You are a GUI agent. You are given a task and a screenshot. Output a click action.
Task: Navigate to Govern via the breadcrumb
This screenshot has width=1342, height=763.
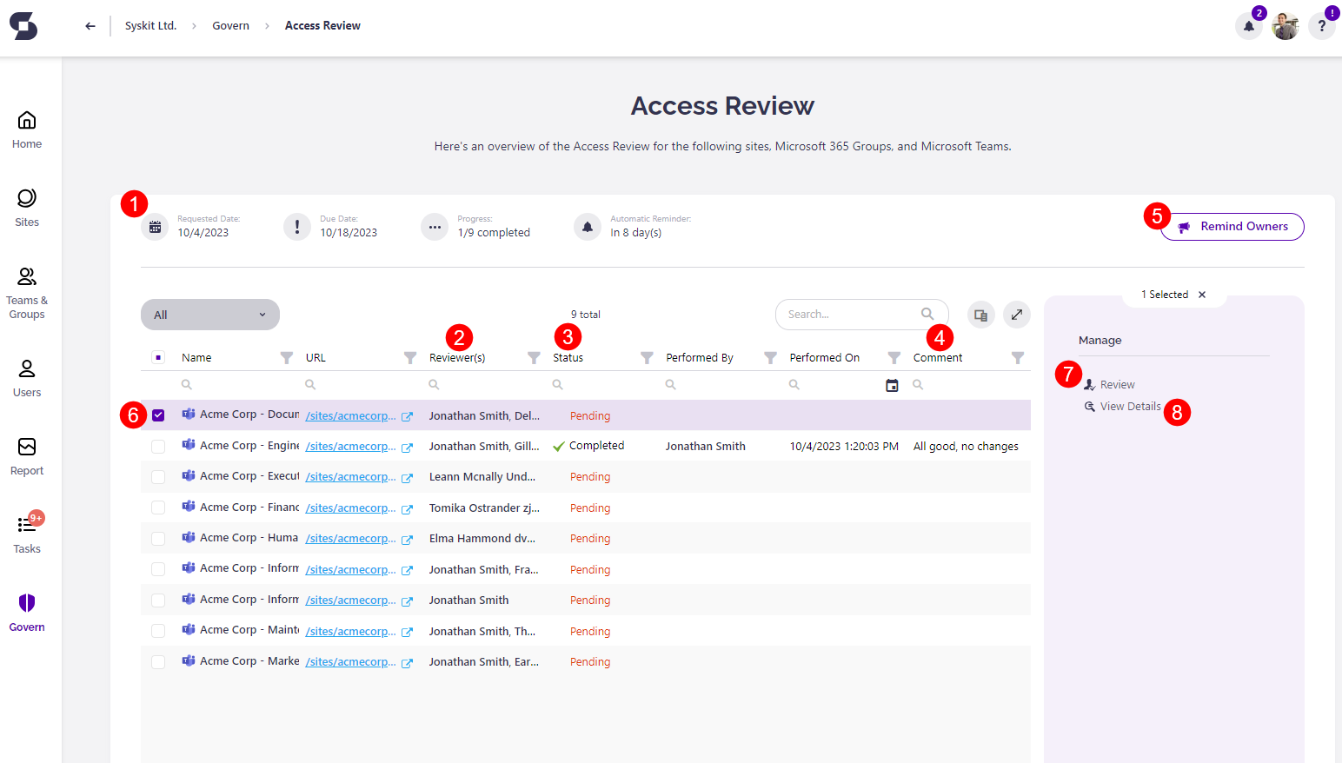click(x=230, y=25)
